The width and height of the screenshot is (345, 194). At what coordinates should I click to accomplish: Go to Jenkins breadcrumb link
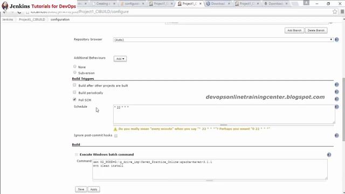point(8,19)
